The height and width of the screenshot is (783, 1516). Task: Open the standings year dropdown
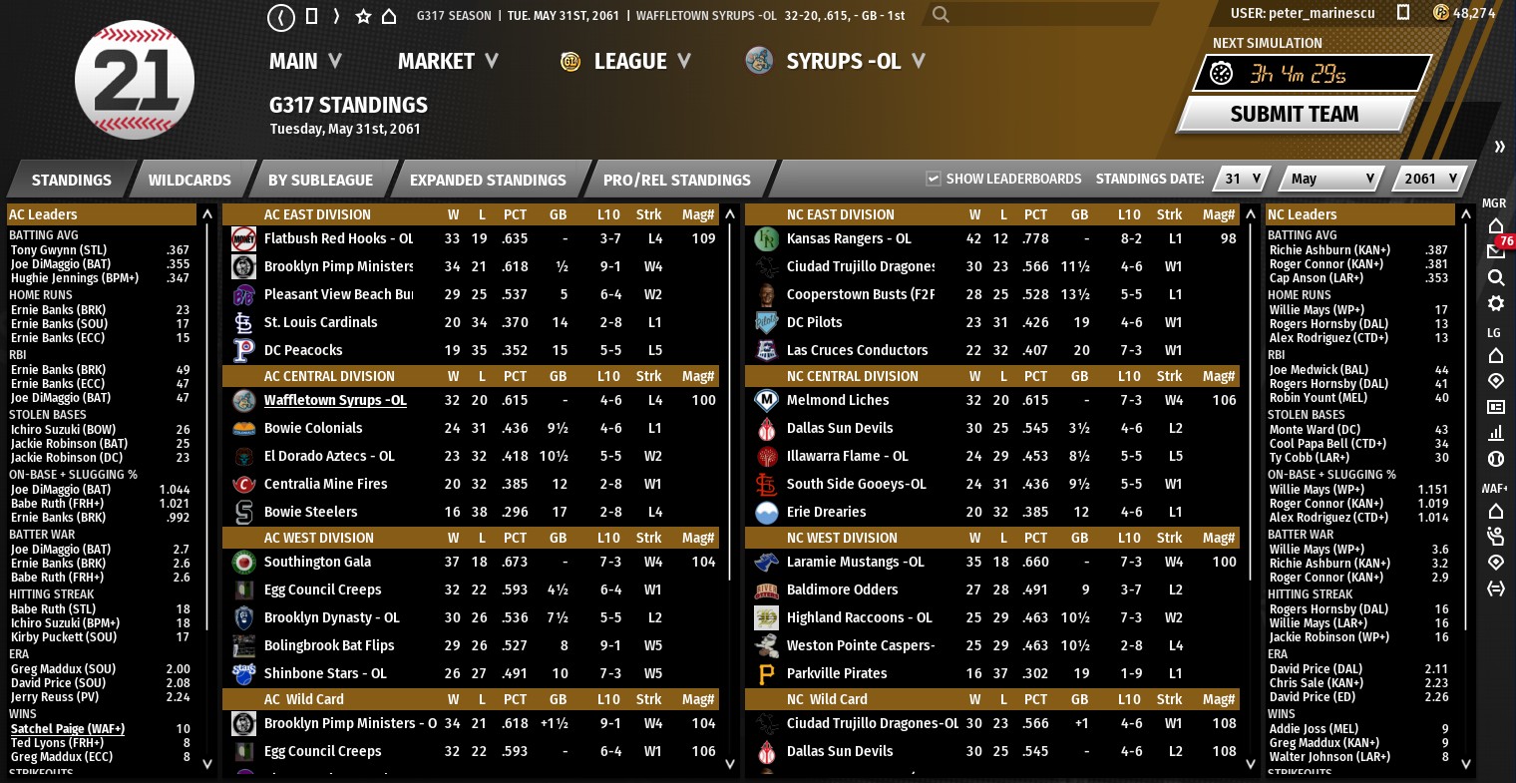(x=1430, y=179)
